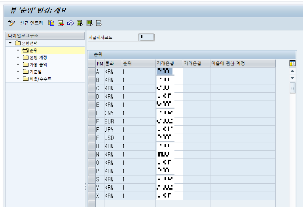
Task: Click the select block icon
Action: coord(89,23)
